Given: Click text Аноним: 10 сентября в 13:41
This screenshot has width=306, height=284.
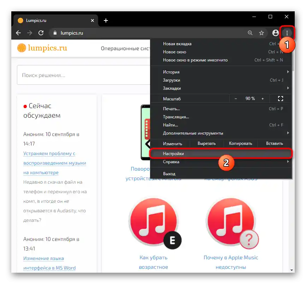Looking at the screenshot, I should (x=51, y=244).
